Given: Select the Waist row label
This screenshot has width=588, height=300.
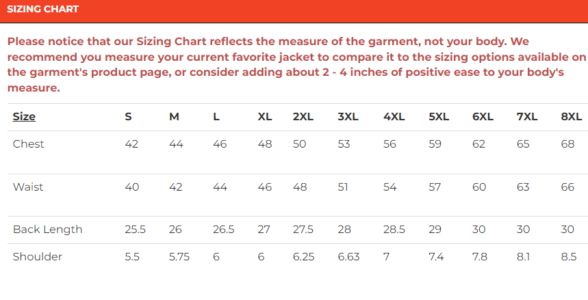Looking at the screenshot, I should tap(28, 187).
